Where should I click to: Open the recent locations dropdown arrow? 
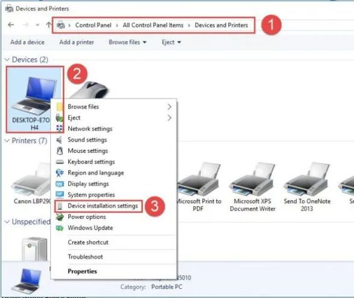37,25
